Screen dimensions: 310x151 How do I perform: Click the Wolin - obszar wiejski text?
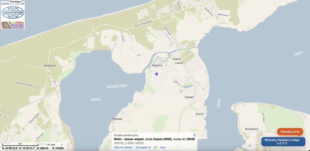[129, 139]
